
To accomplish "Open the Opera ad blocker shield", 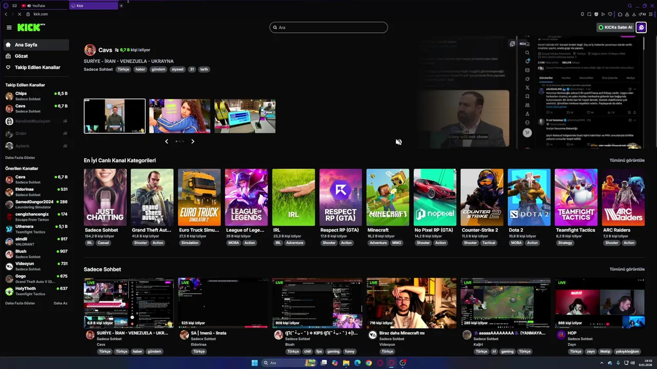I will coord(596,14).
